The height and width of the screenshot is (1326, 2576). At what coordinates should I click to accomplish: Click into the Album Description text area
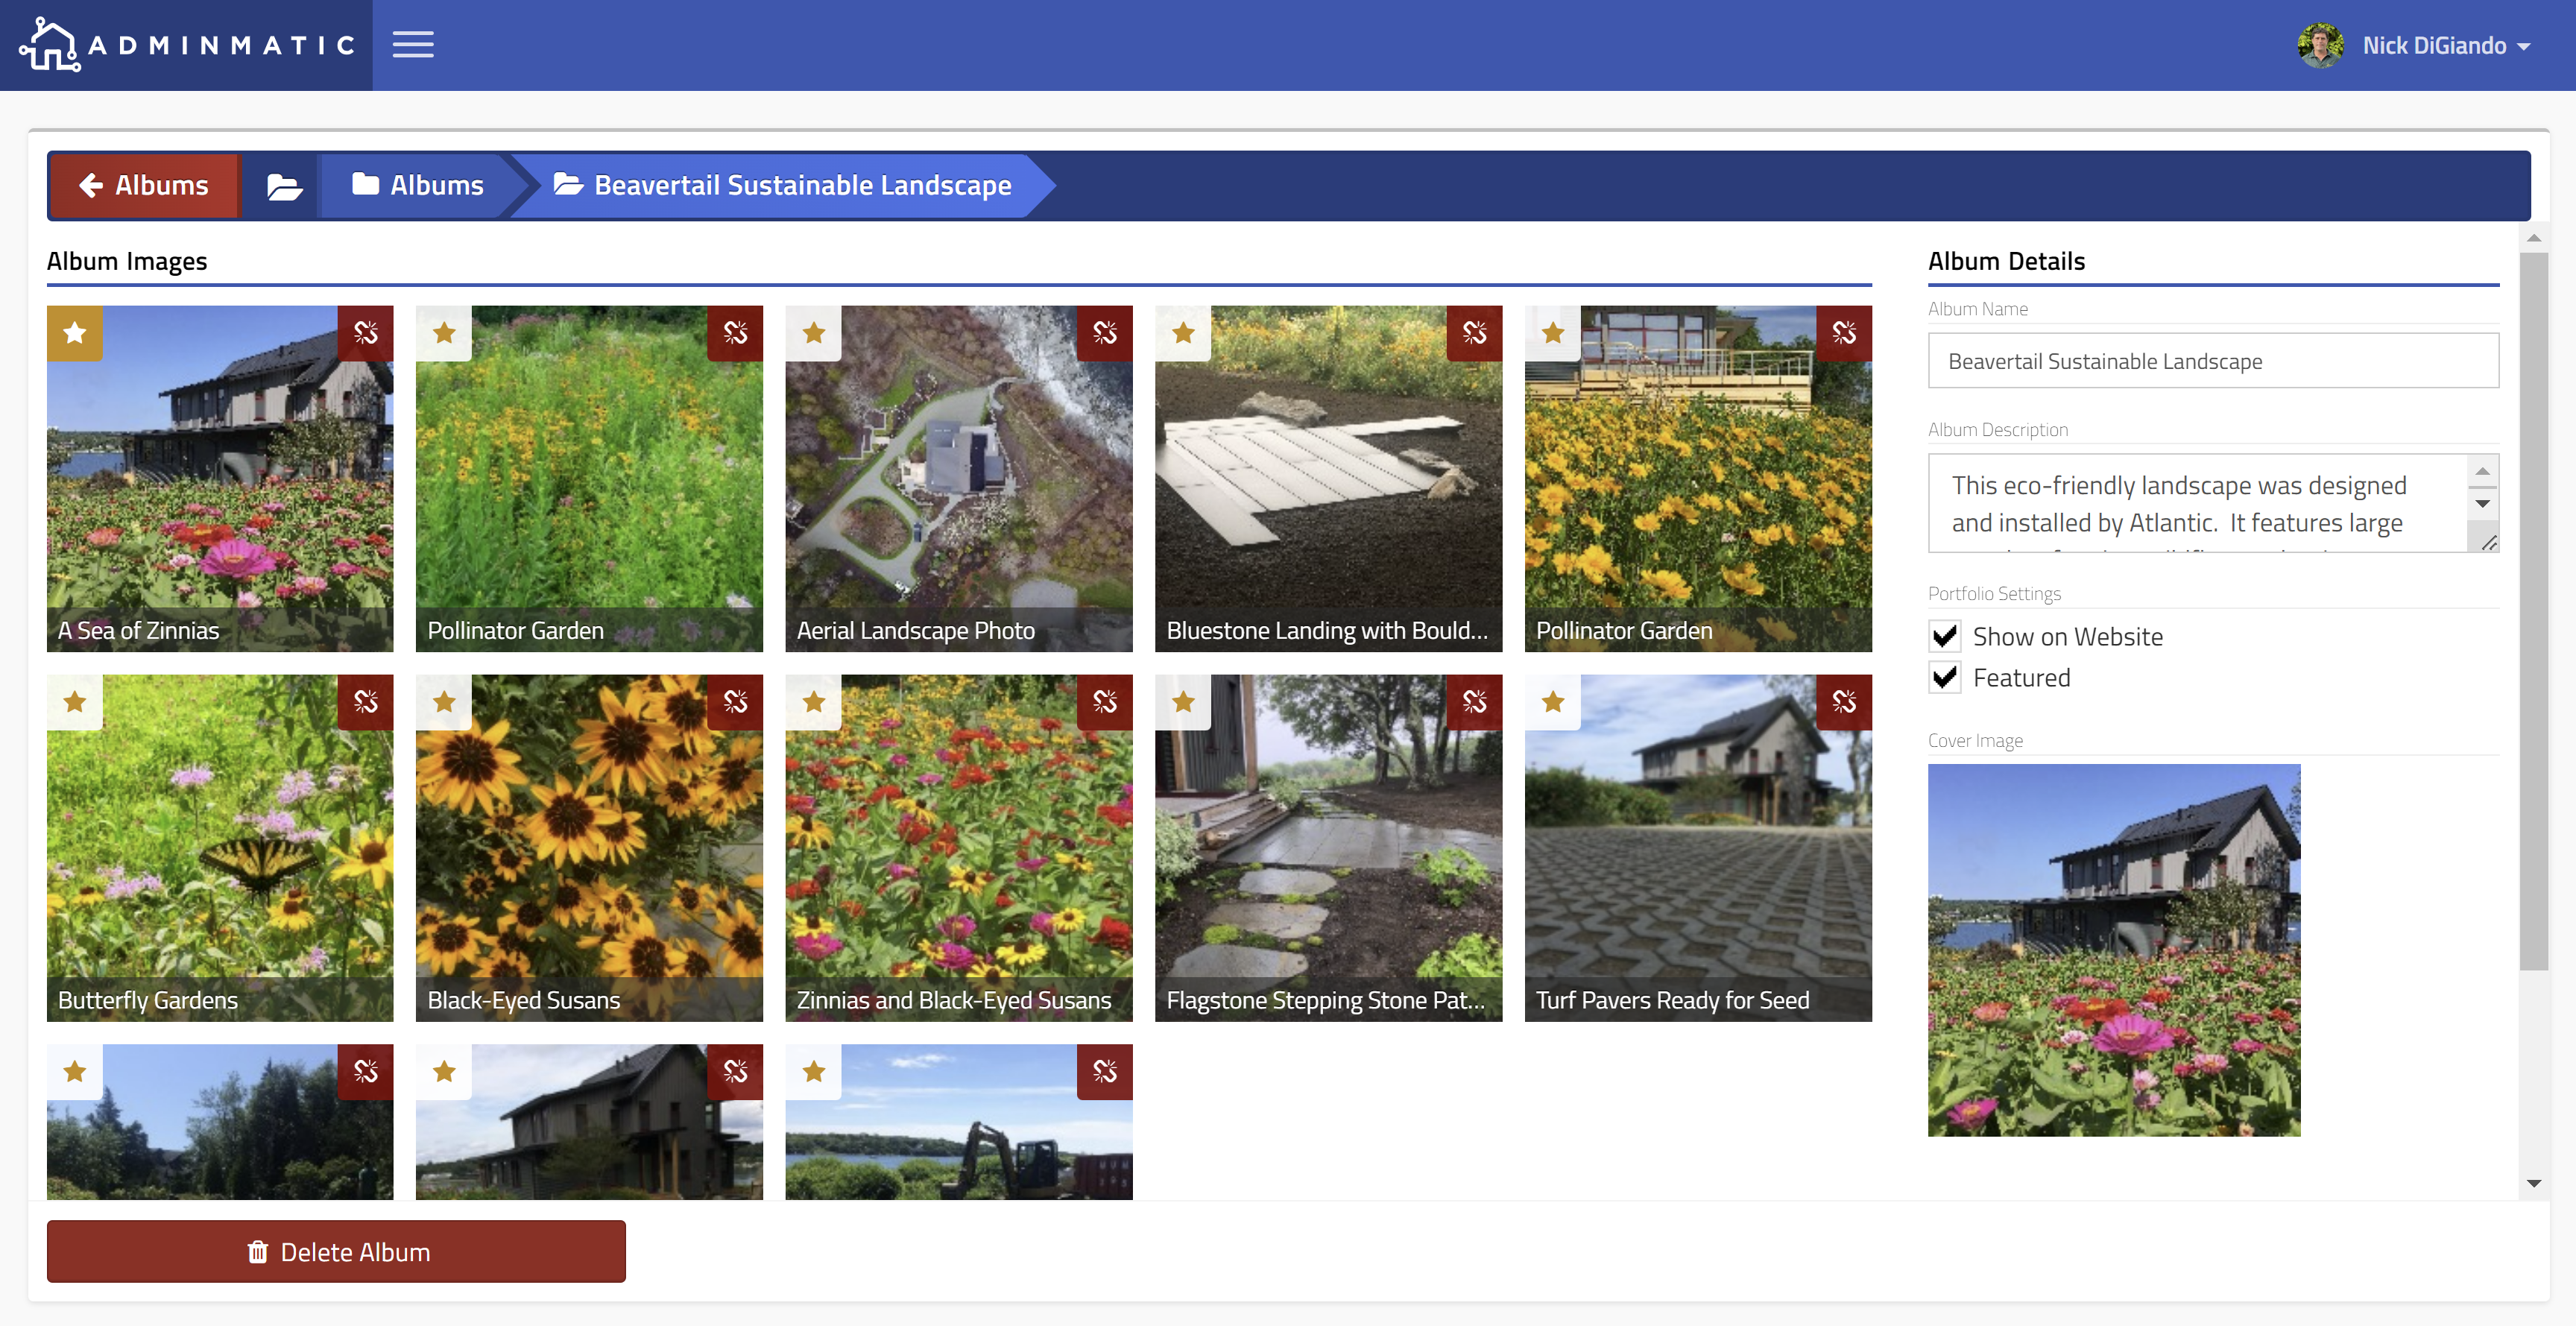tap(2198, 503)
